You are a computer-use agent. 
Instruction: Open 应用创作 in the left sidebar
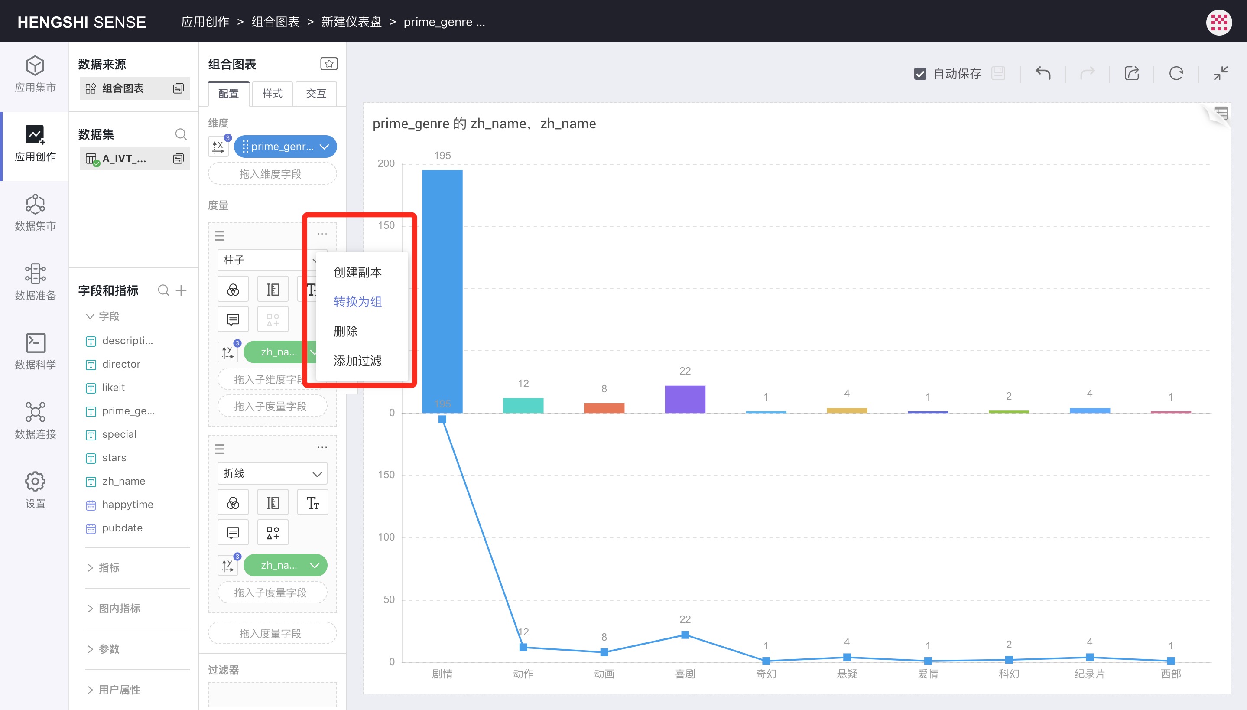pos(35,144)
